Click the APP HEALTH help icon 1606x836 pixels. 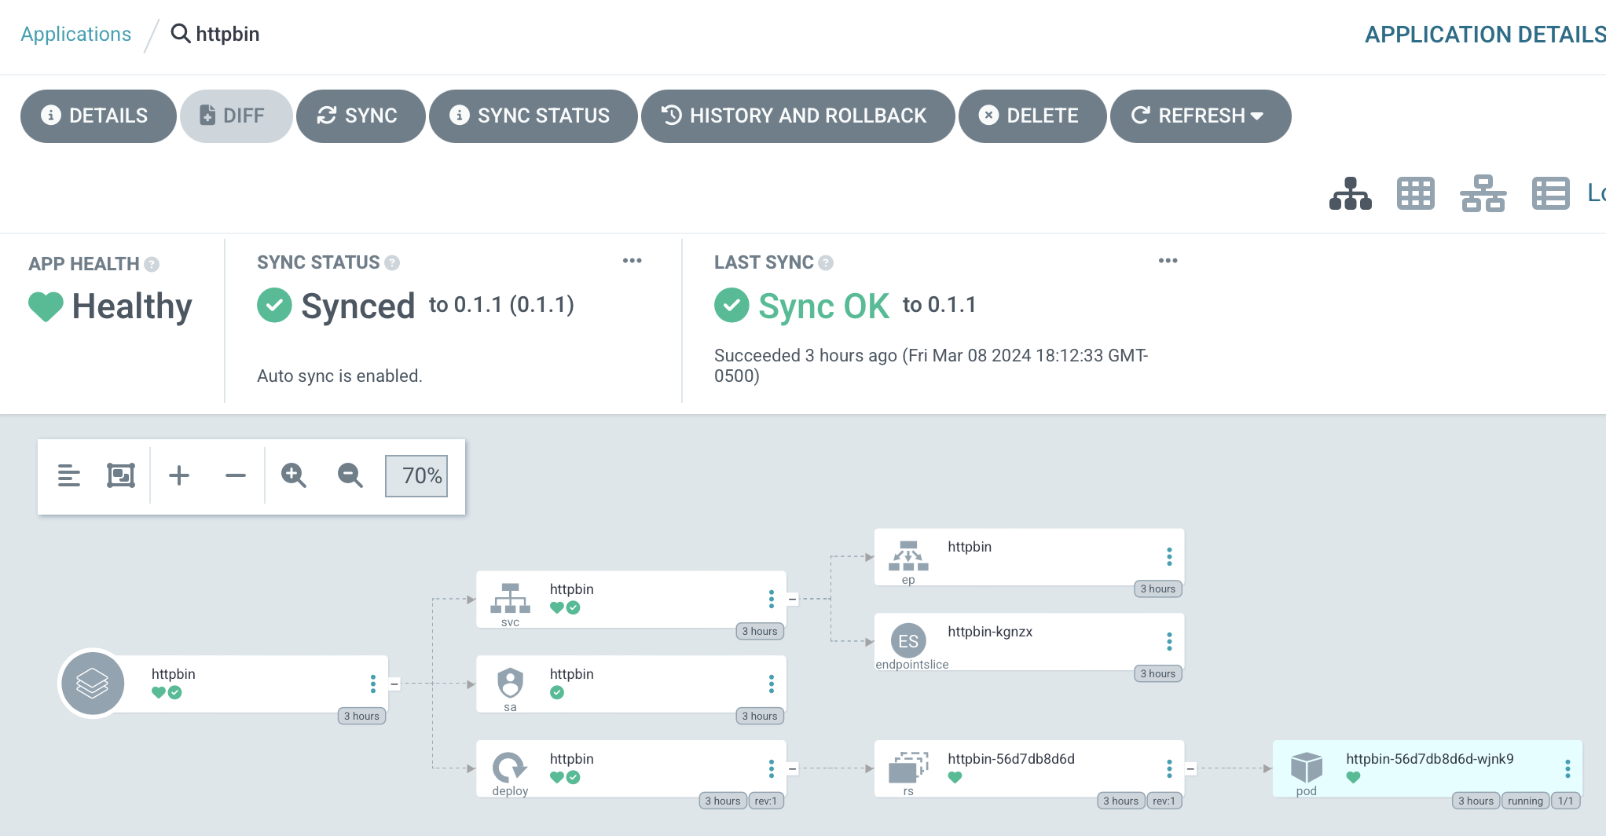(152, 265)
